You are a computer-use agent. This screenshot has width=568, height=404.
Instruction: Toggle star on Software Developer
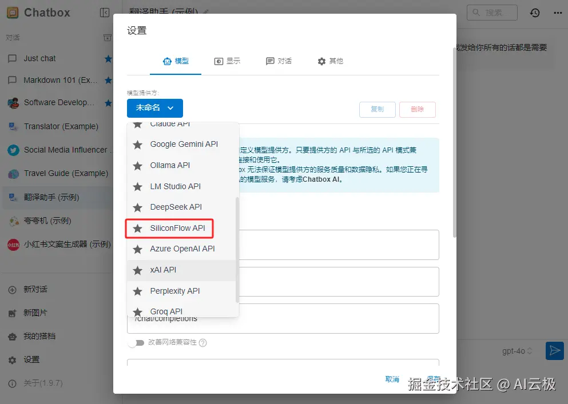coord(108,103)
